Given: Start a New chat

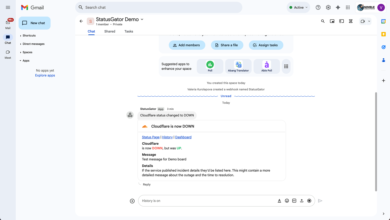Looking at the screenshot, I should pyautogui.click(x=35, y=23).
